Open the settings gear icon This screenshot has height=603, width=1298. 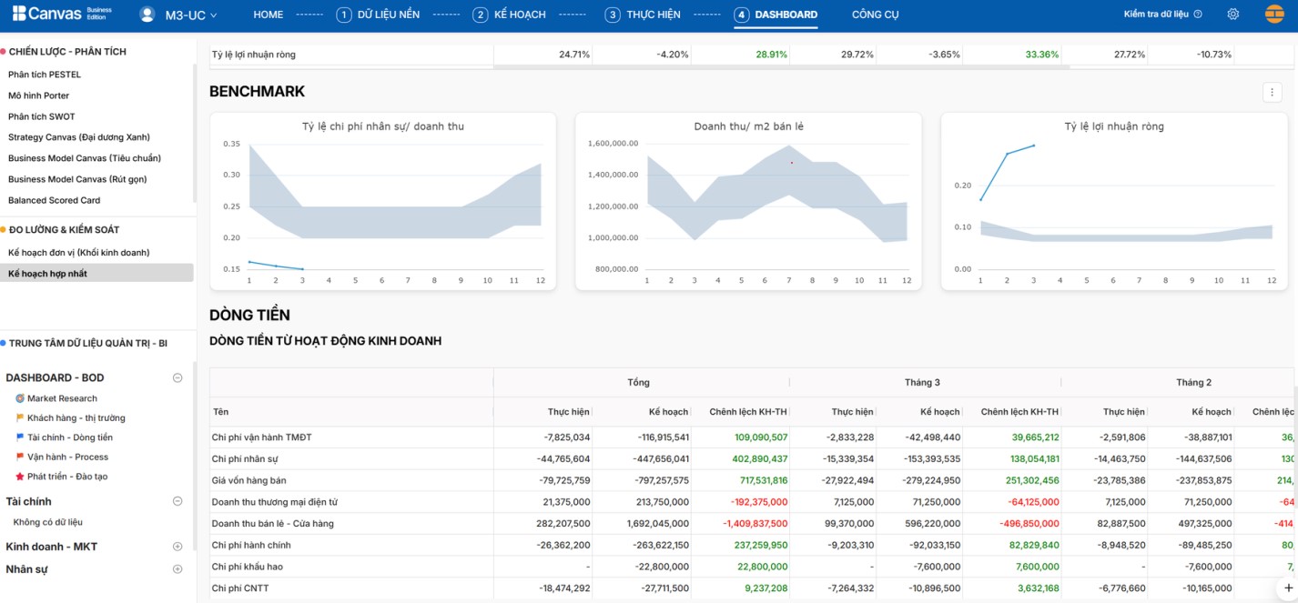tap(1232, 15)
